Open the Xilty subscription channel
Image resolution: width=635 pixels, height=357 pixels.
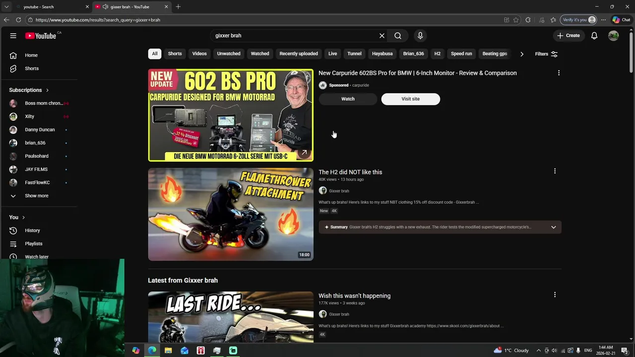[x=39, y=117]
